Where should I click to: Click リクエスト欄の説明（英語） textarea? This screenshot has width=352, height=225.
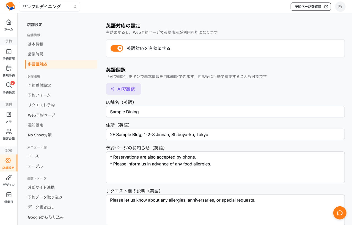(225, 210)
